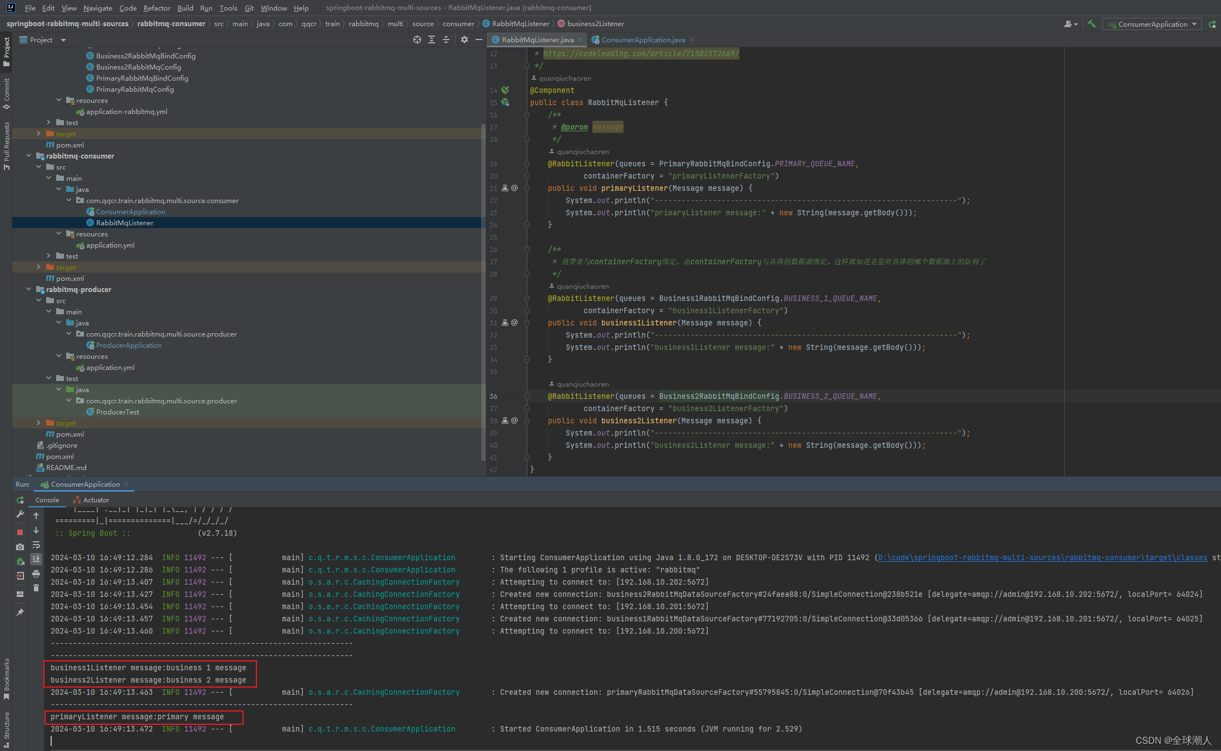Toggle the Project tool window sidebar button

click(6, 52)
